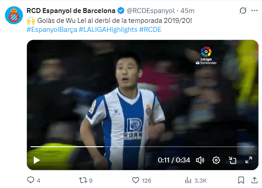Share the tweet via upload icon
262x188 pixels.
[254, 180]
